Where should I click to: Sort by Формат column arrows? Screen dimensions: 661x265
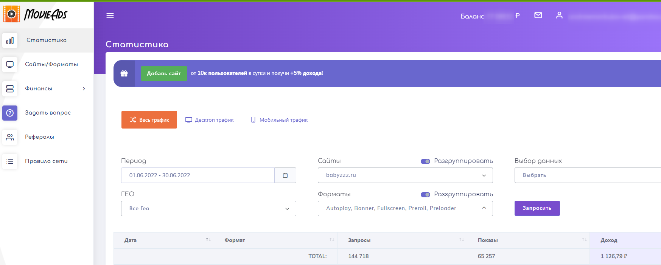click(x=332, y=240)
